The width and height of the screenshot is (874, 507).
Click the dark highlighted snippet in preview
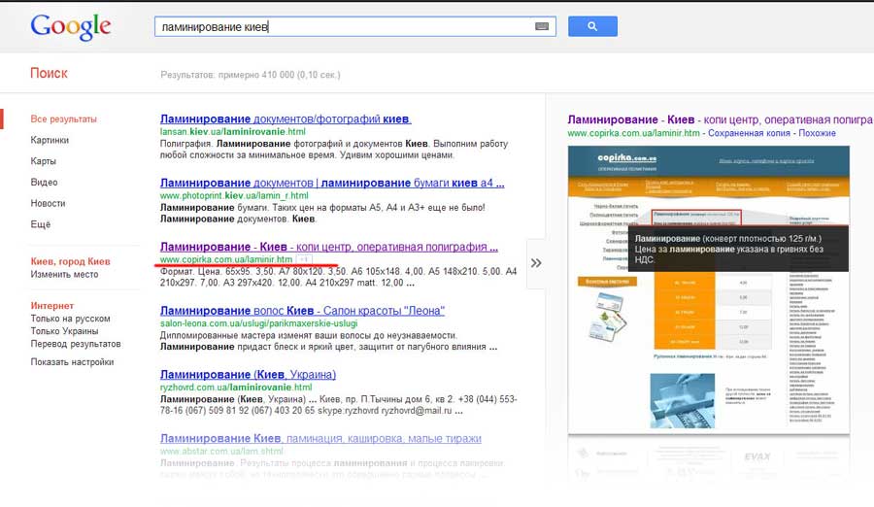739,249
